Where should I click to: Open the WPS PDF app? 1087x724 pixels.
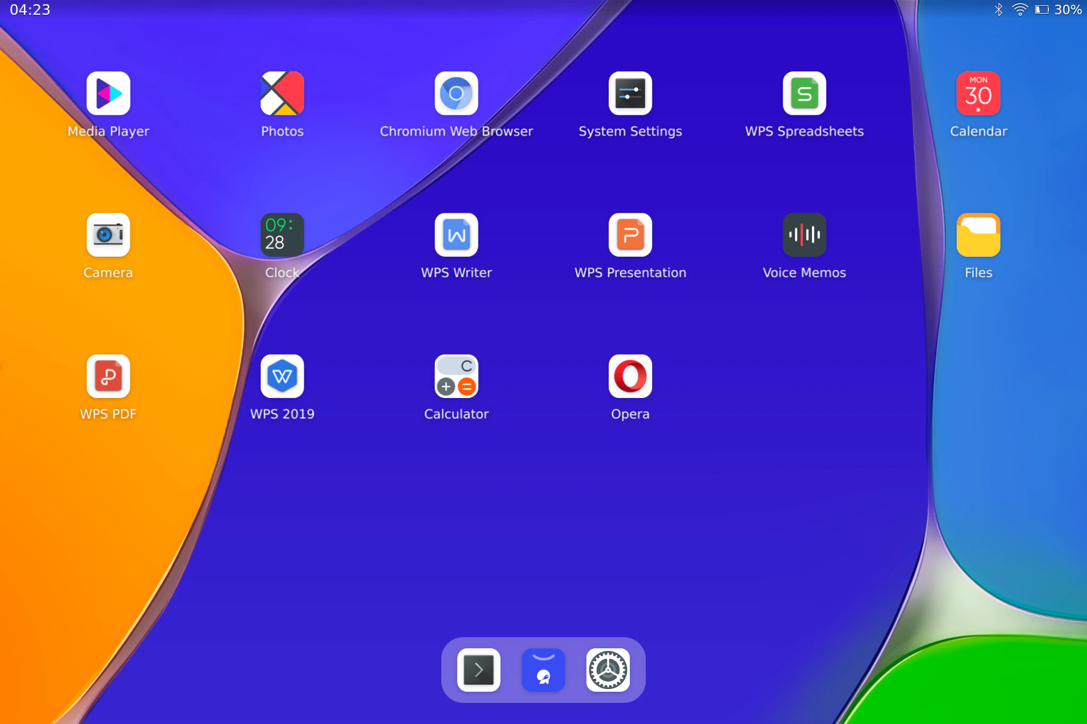pos(108,376)
